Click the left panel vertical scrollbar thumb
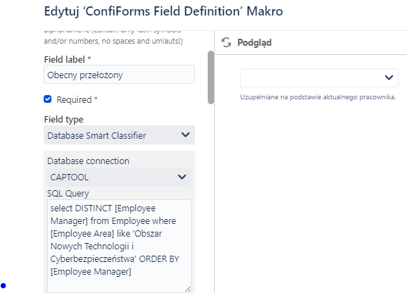The height and width of the screenshot is (293, 407). tap(211, 77)
